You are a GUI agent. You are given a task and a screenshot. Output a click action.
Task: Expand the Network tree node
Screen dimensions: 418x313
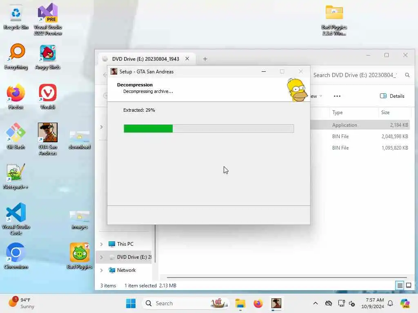point(101,270)
